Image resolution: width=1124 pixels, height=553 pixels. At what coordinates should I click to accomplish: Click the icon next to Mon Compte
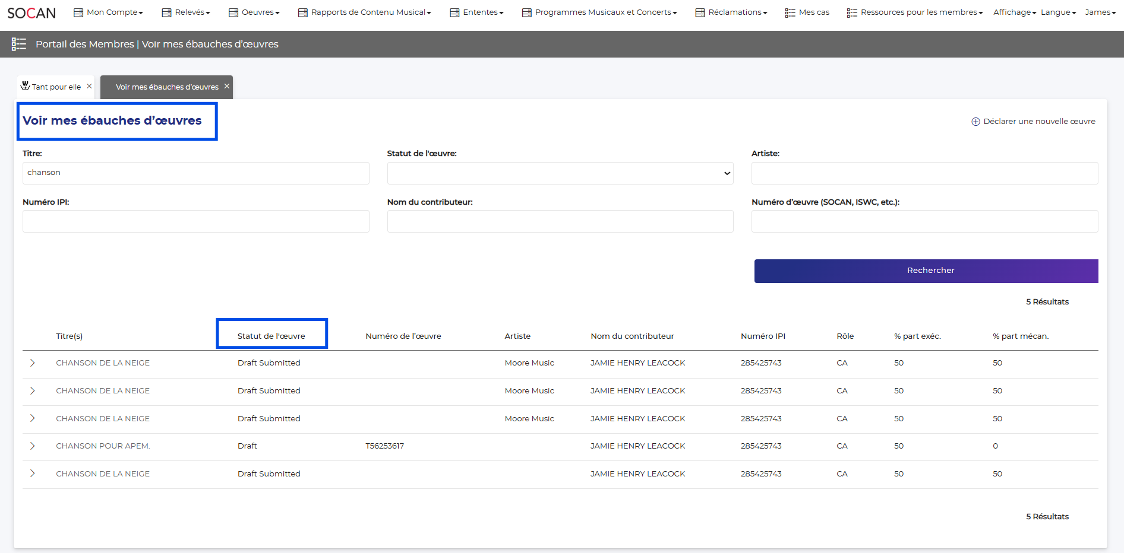pos(78,12)
